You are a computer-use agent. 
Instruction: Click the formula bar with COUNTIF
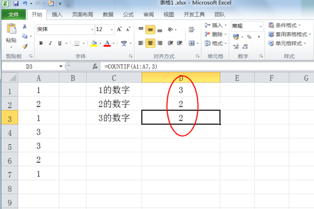pos(207,66)
